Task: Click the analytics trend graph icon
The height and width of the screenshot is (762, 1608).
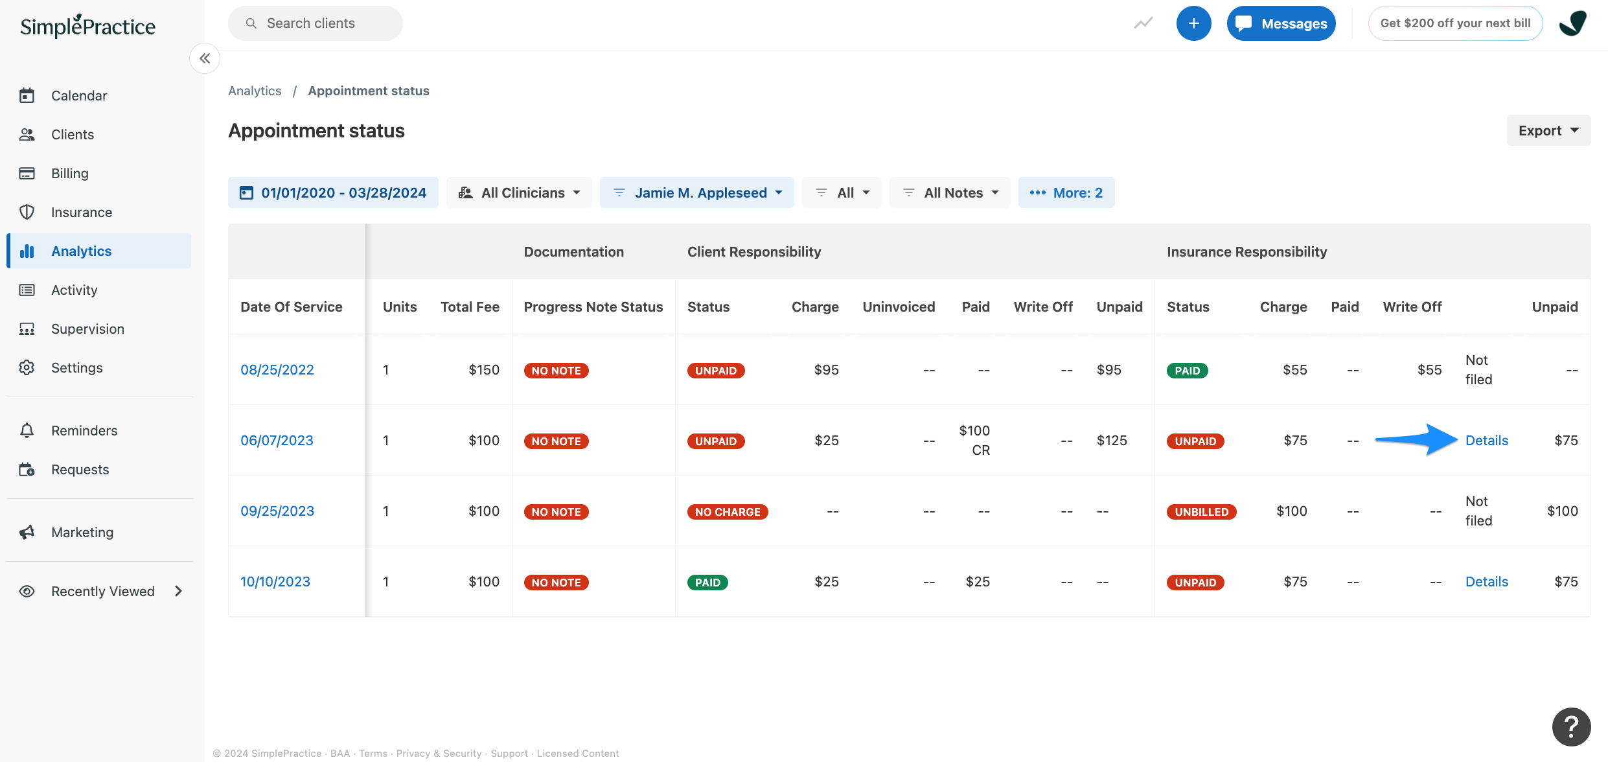Action: (1143, 23)
